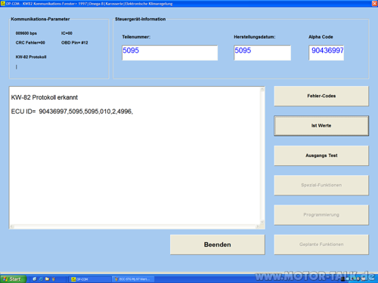The width and height of the screenshot is (378, 283).
Task: Launch the first quick launch icon after Start
Action: (x=35, y=279)
